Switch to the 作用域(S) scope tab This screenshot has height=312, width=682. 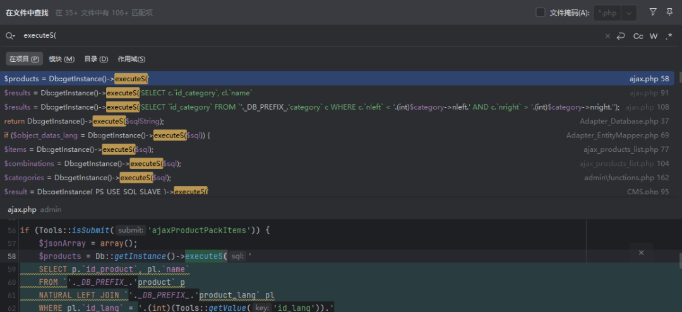(131, 59)
